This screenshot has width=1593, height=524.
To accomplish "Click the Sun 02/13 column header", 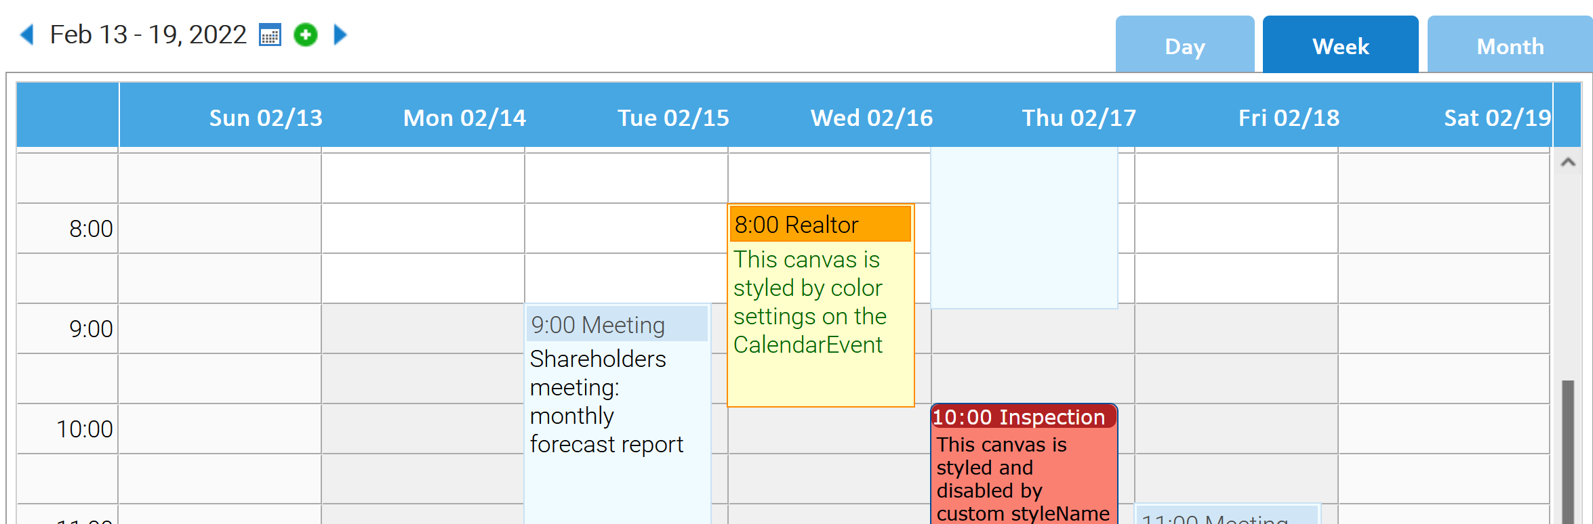I will pos(265,118).
